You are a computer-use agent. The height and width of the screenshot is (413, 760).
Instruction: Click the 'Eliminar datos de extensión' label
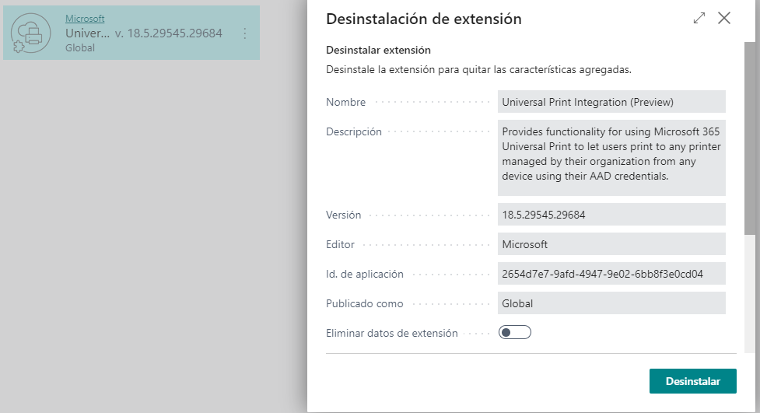click(x=391, y=333)
